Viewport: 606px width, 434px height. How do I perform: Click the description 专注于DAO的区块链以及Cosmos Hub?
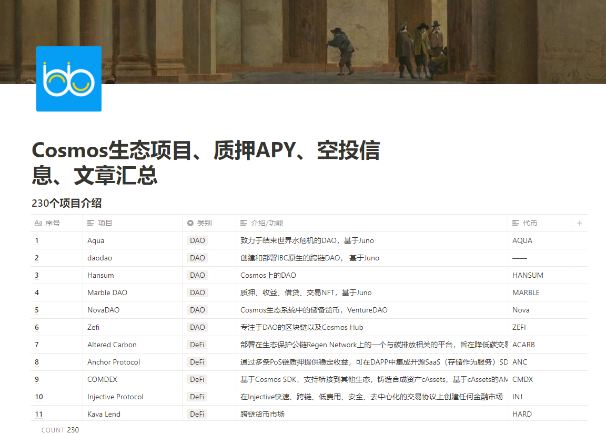point(302,327)
